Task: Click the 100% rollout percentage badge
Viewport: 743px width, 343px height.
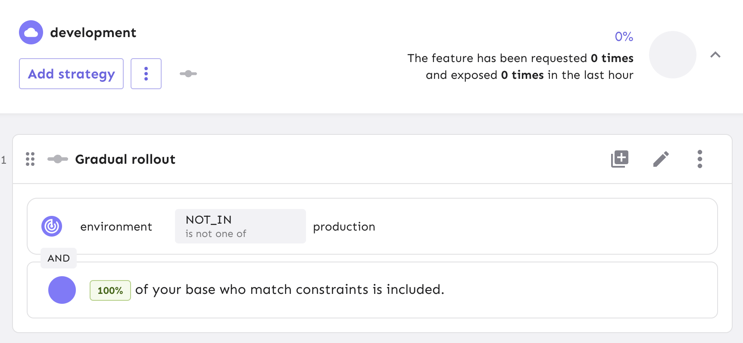Action: click(x=110, y=290)
